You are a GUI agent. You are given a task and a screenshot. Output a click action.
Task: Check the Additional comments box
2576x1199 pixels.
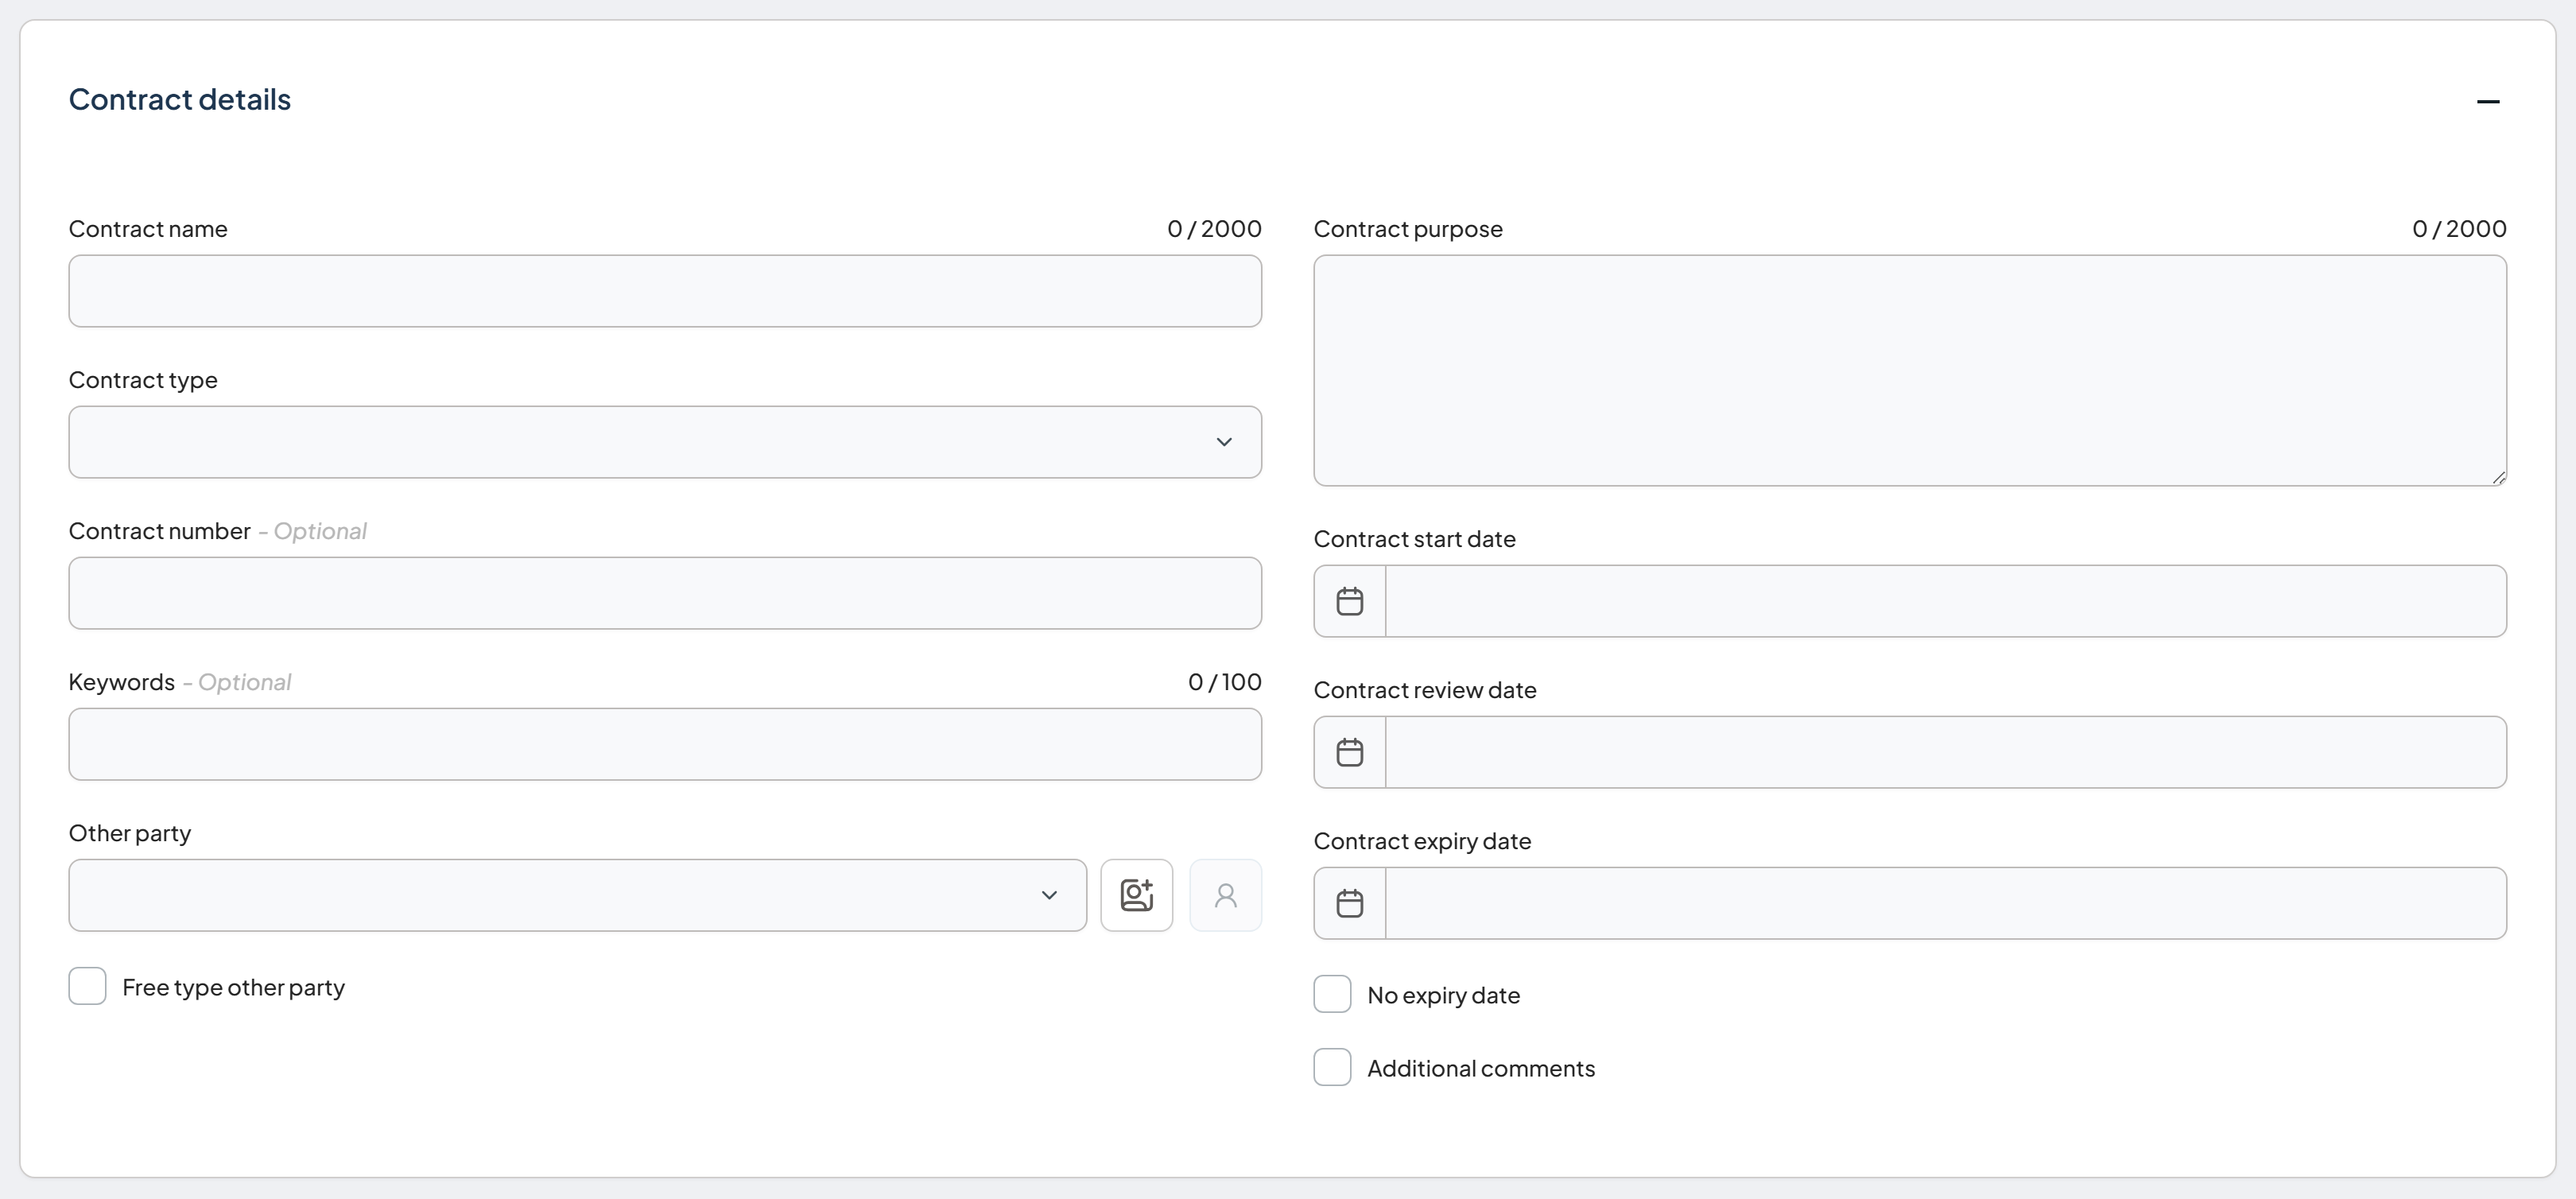tap(1332, 1067)
